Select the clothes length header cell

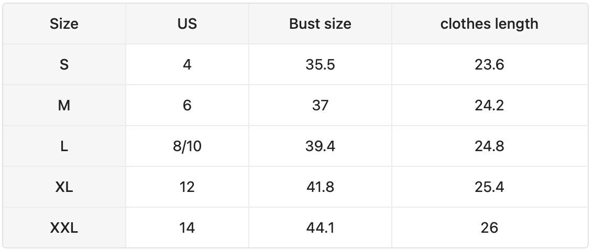[489, 24]
